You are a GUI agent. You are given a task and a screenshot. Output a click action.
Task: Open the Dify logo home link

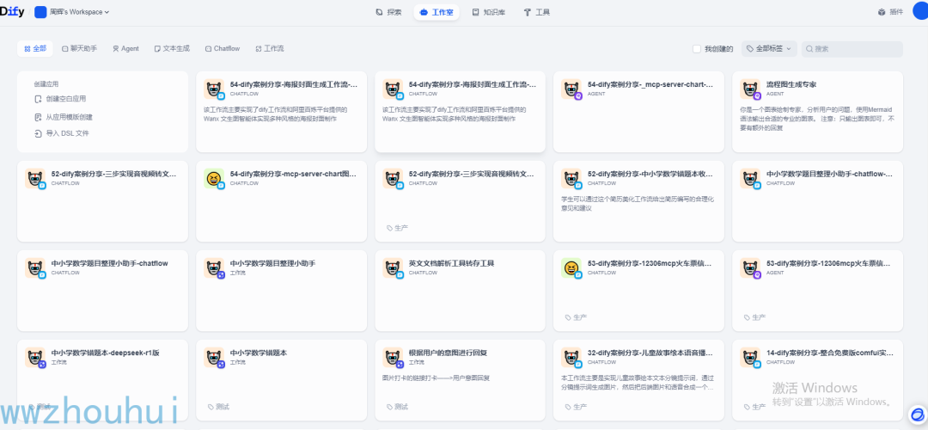tap(12, 12)
